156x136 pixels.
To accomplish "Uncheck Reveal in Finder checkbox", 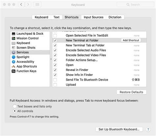I will (55, 70).
